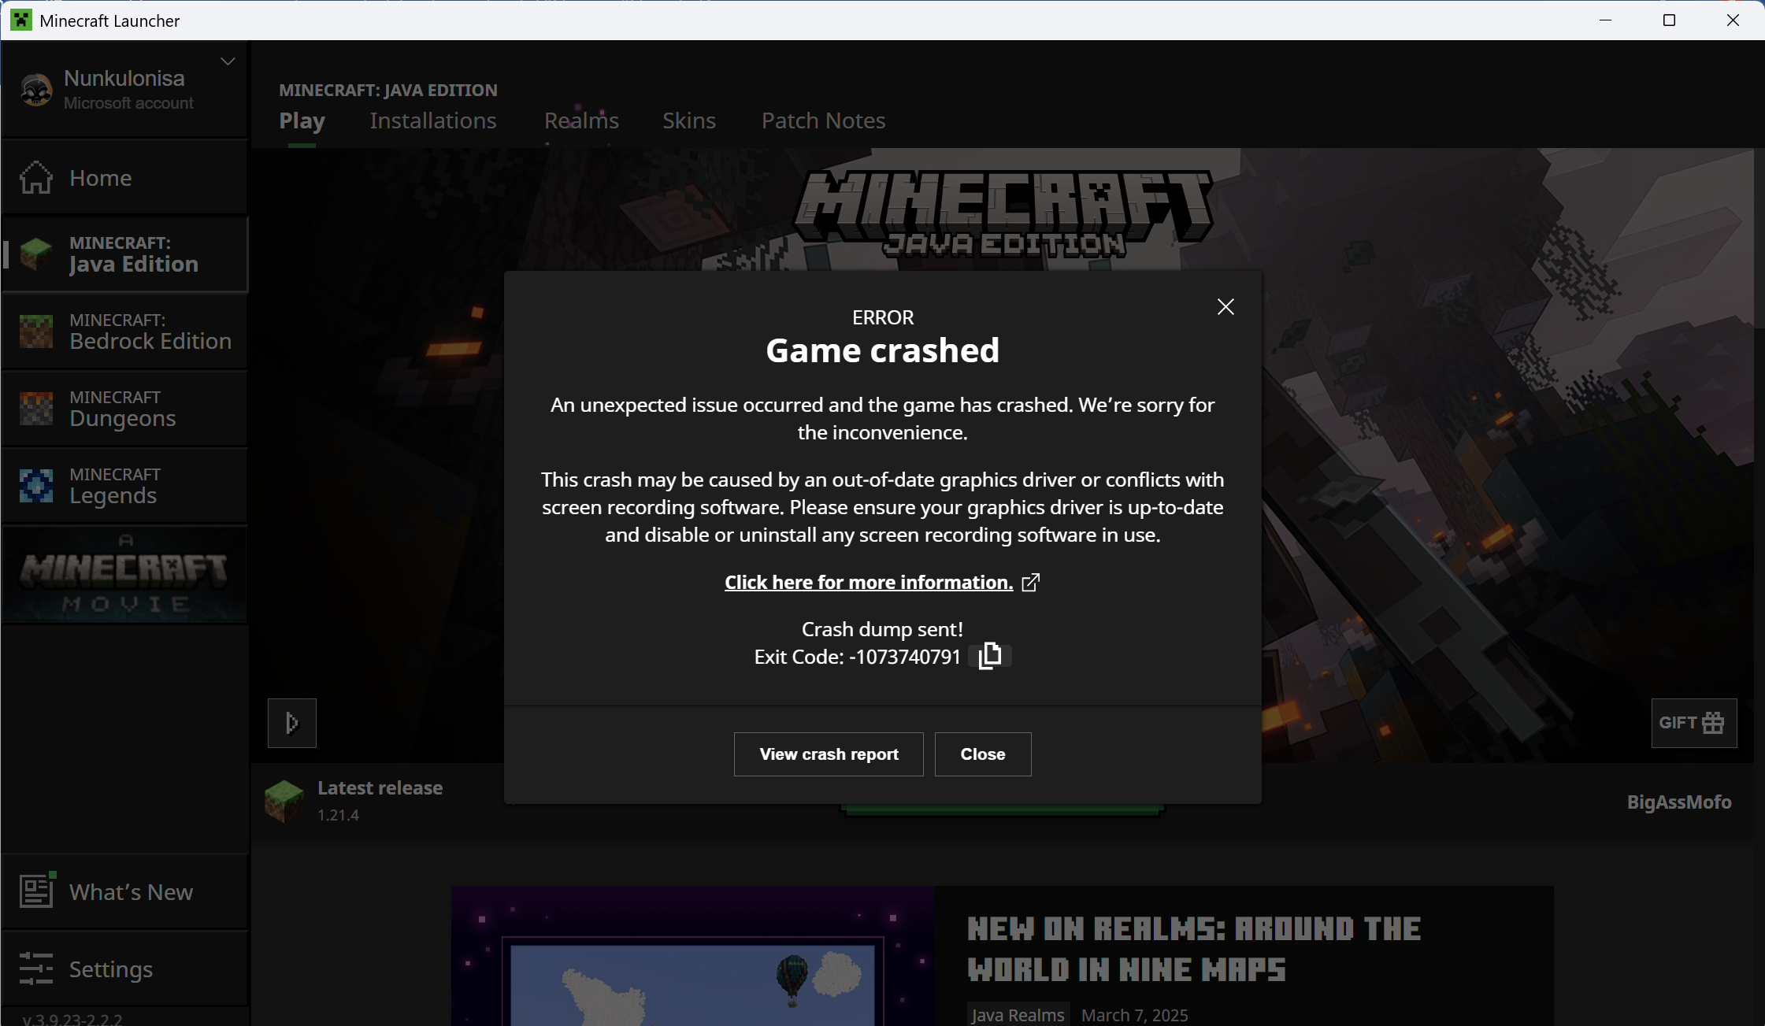Viewport: 1765px width, 1026px height.
Task: Expand the Nunkulonisa account dropdown chevron
Action: click(x=228, y=61)
